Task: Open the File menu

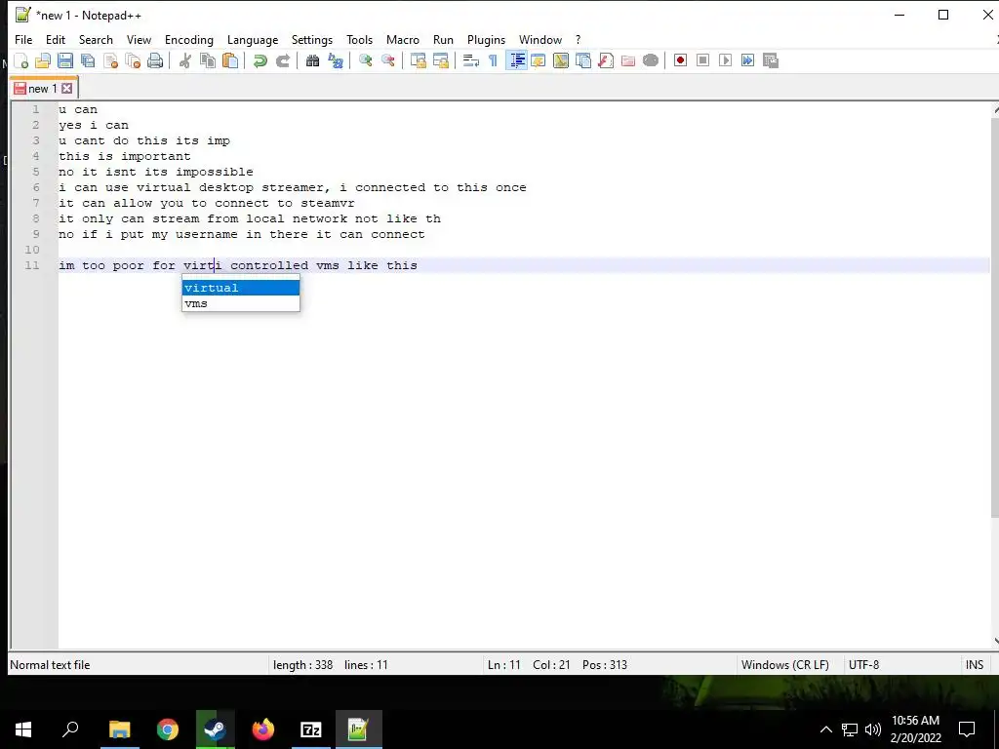Action: (23, 39)
